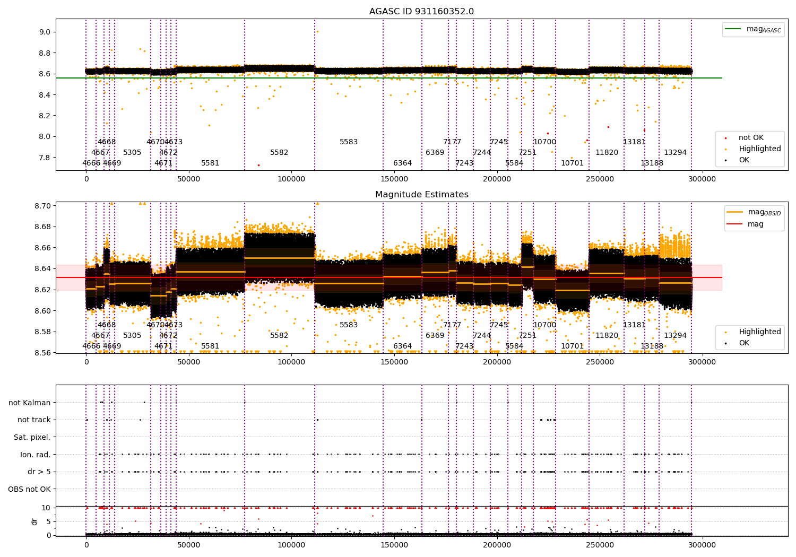
Task: Click the '8.2' y-axis tick label
Action: [x=45, y=116]
